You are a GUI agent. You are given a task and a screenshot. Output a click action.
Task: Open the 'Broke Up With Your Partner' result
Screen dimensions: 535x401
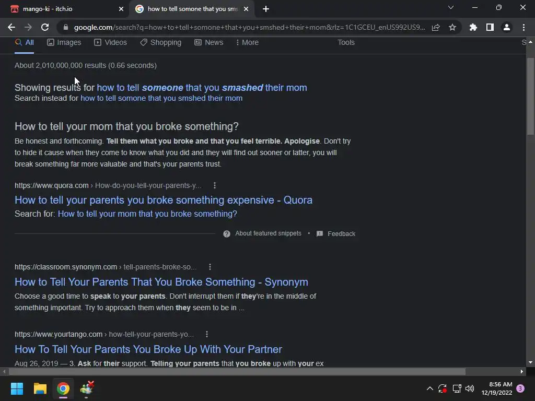click(x=148, y=349)
